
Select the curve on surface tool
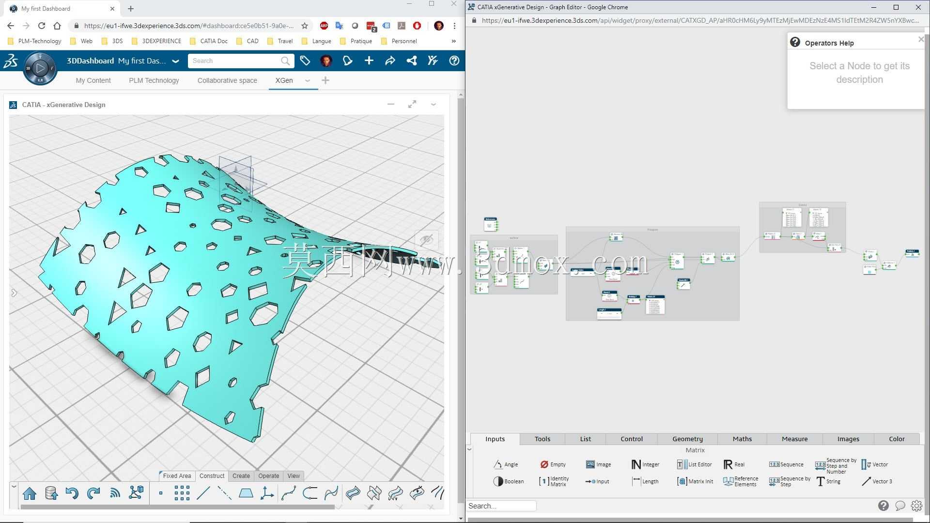click(x=331, y=493)
